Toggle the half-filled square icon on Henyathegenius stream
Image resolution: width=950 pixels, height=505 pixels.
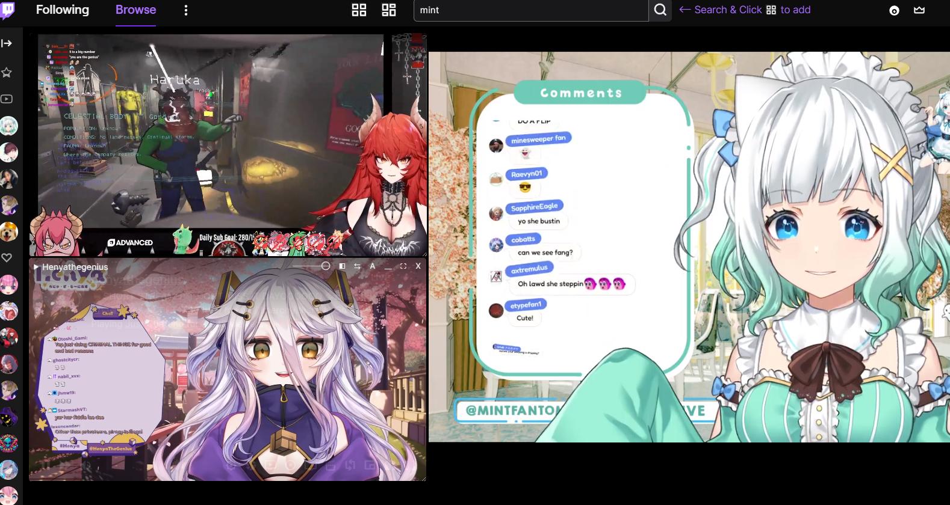coord(343,266)
